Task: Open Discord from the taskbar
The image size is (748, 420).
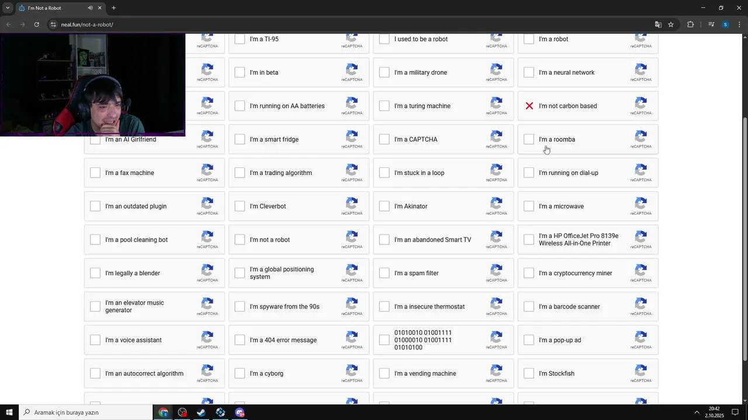Action: pyautogui.click(x=240, y=412)
